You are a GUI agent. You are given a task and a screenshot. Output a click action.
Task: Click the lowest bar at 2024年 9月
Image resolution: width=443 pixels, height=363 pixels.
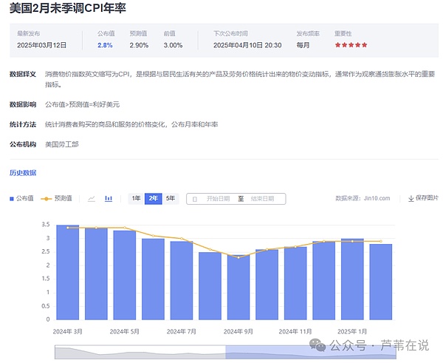coord(238,288)
